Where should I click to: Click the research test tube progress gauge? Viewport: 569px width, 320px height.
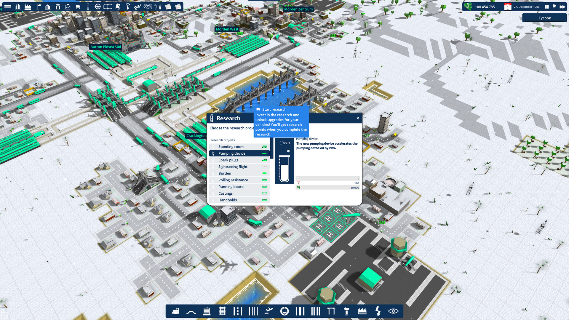point(284,169)
